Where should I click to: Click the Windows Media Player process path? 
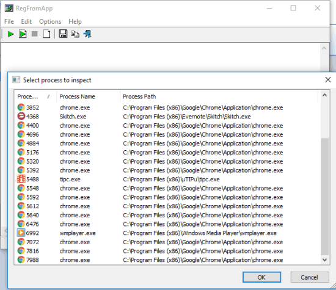tap(200, 233)
